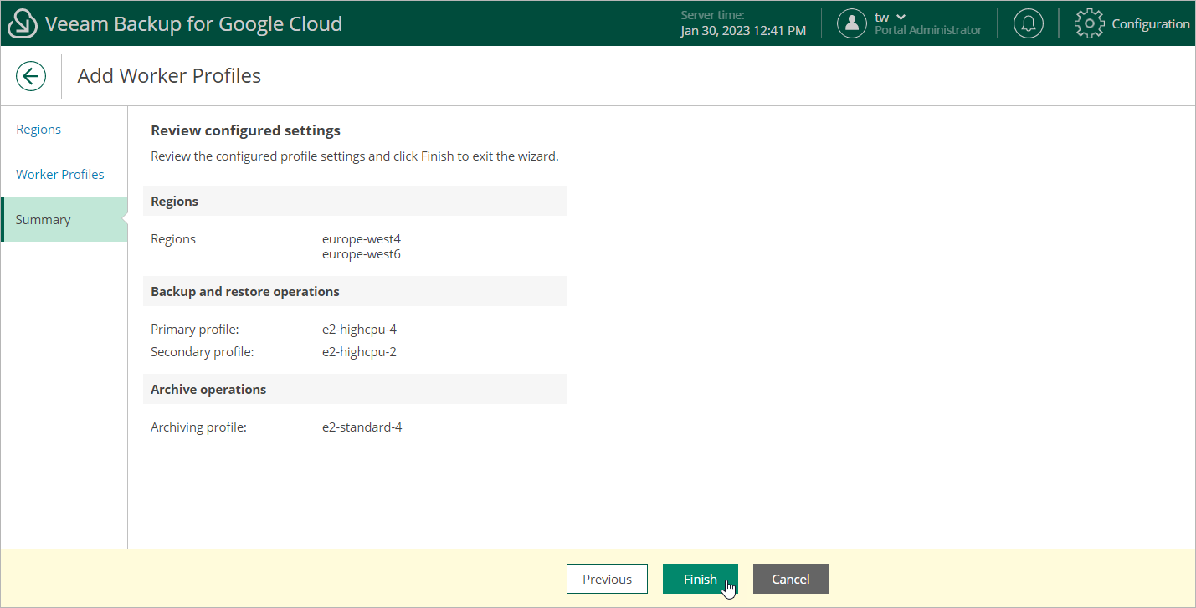Viewport: 1196px width, 608px height.
Task: Click the europe-west4 region value
Action: [362, 239]
